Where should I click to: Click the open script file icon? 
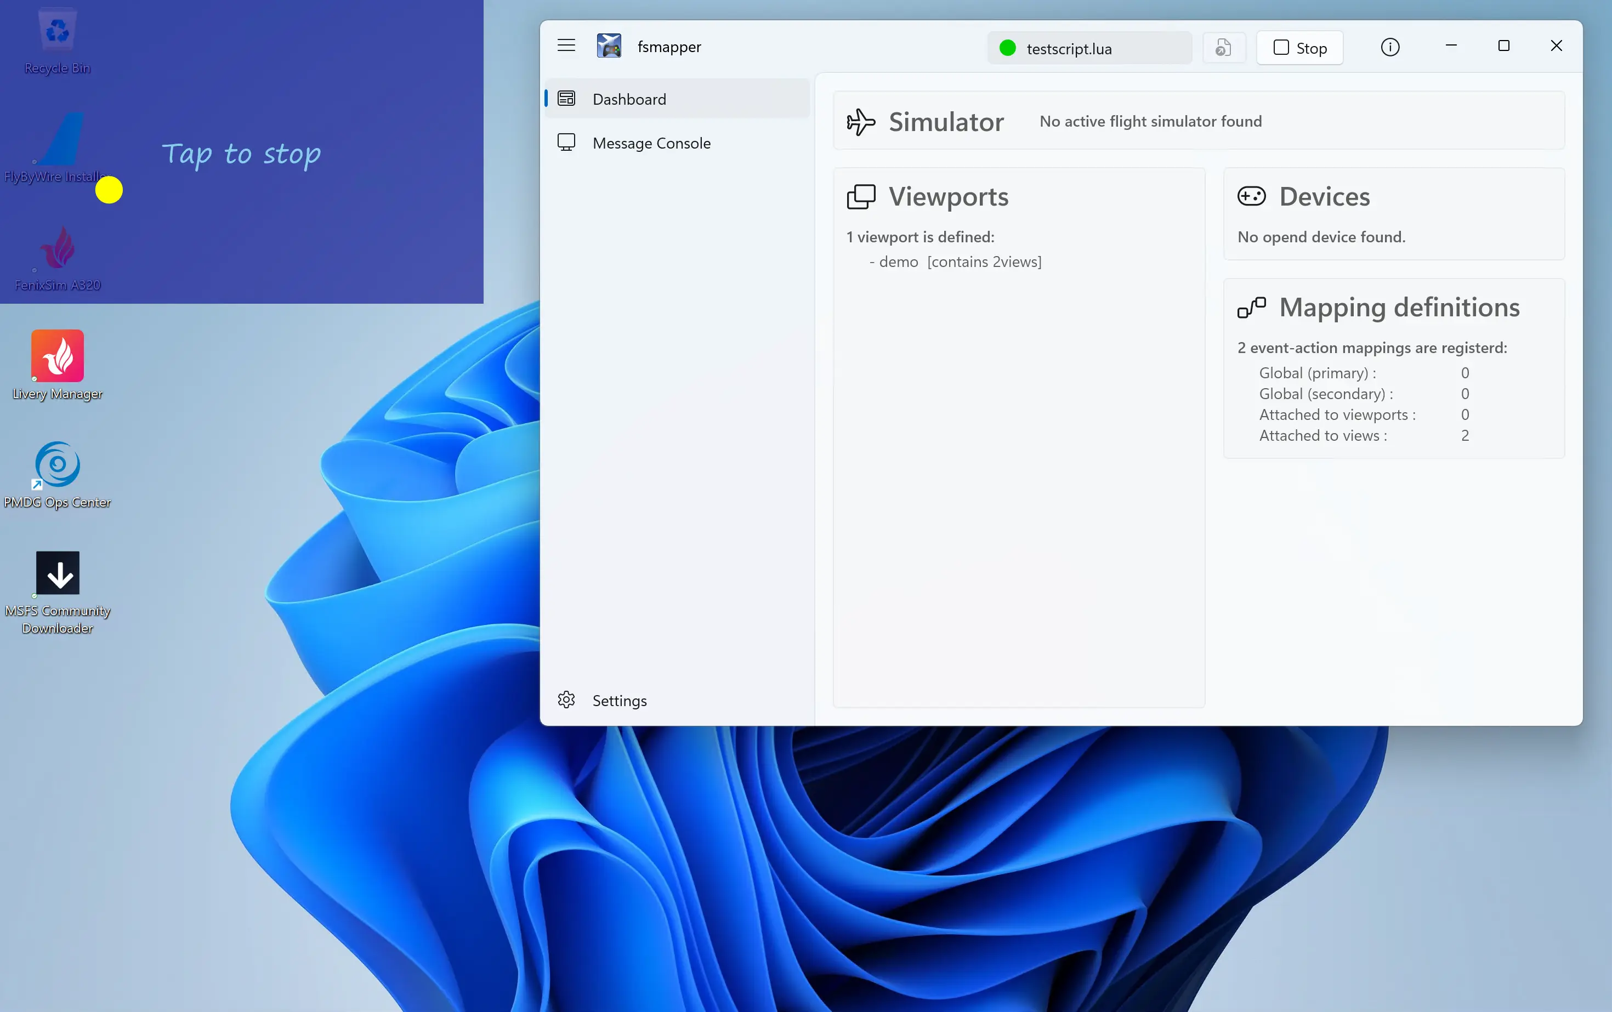click(1224, 48)
